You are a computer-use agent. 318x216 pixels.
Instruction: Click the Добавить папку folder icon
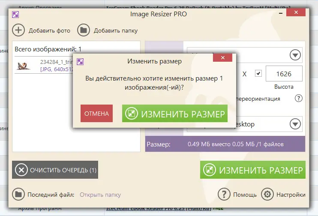(x=83, y=30)
